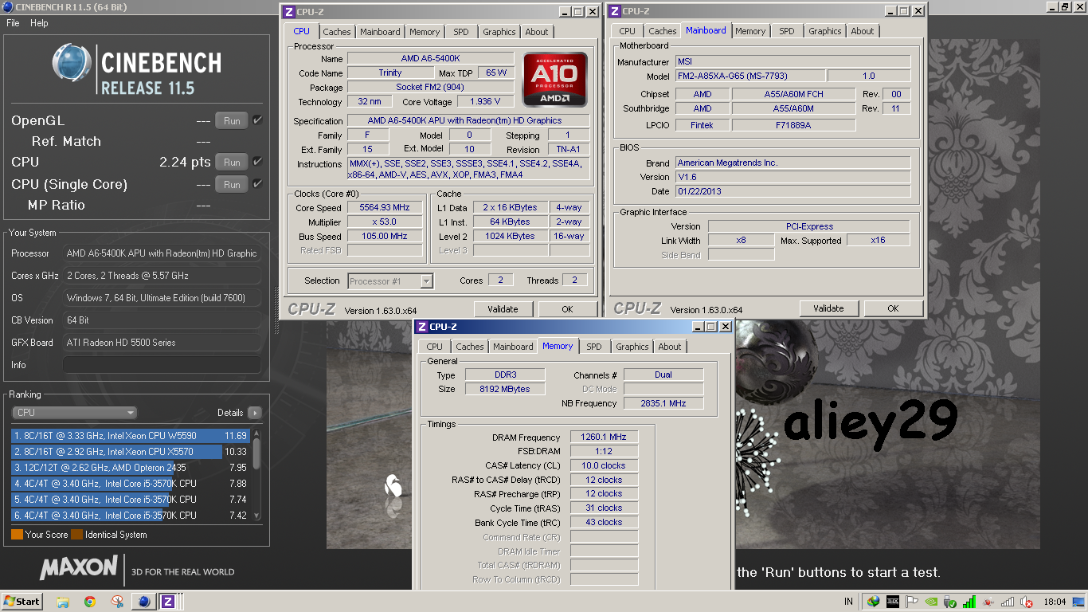
Task: Click the Z icon in Mainboard window title
Action: pyautogui.click(x=616, y=11)
